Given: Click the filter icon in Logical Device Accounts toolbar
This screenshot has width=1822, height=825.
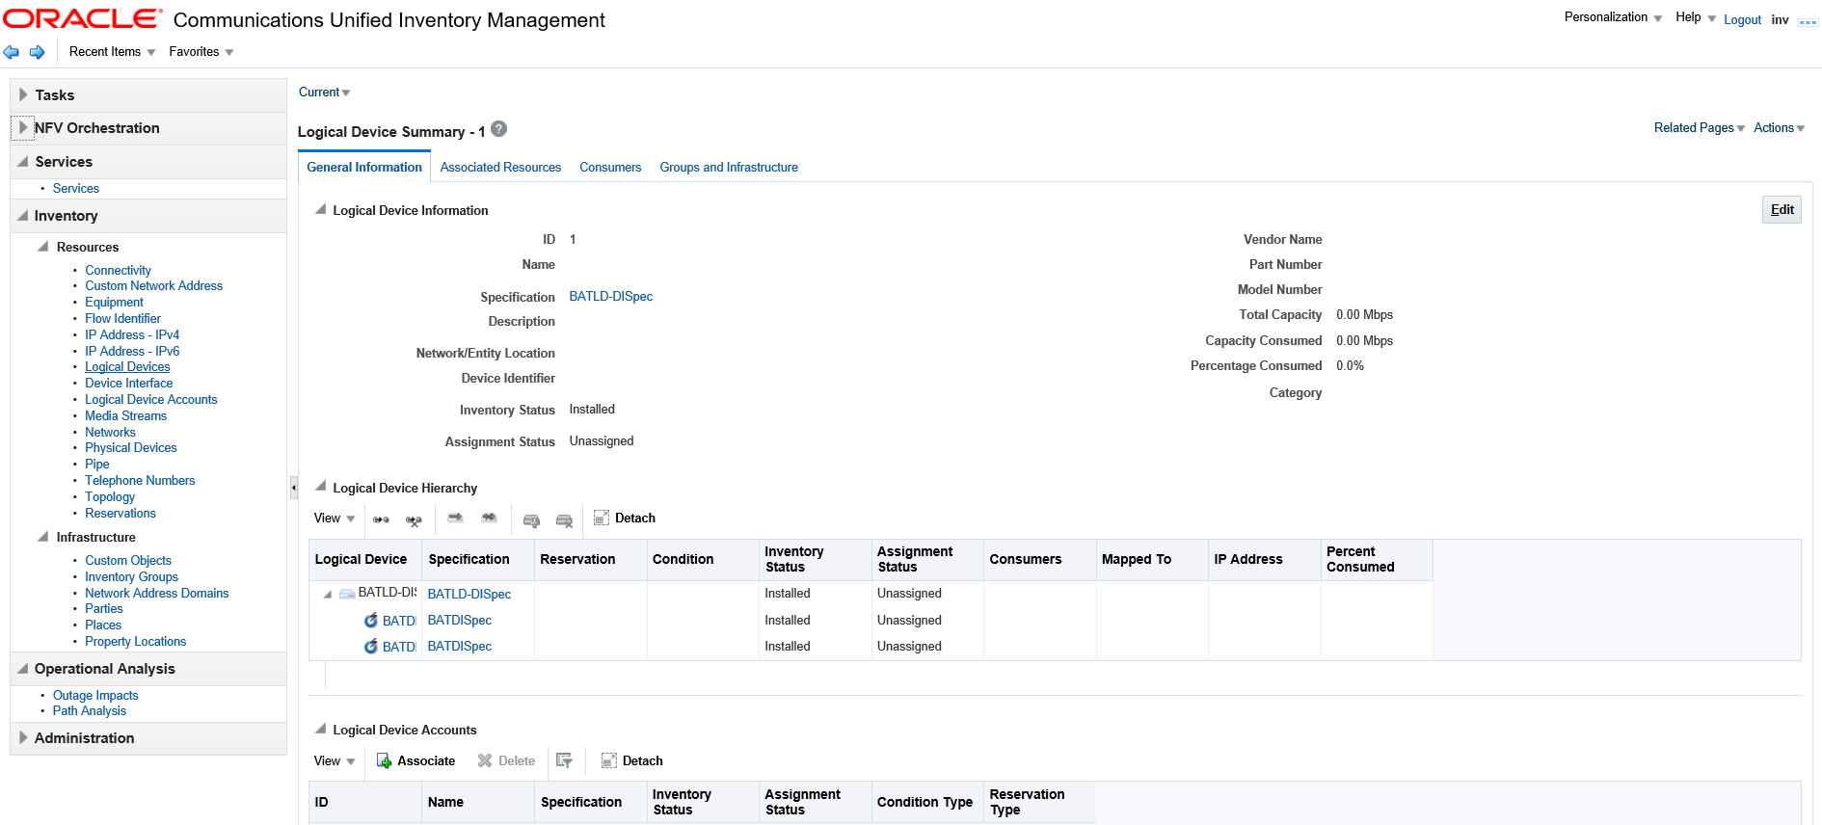Looking at the screenshot, I should coord(565,761).
